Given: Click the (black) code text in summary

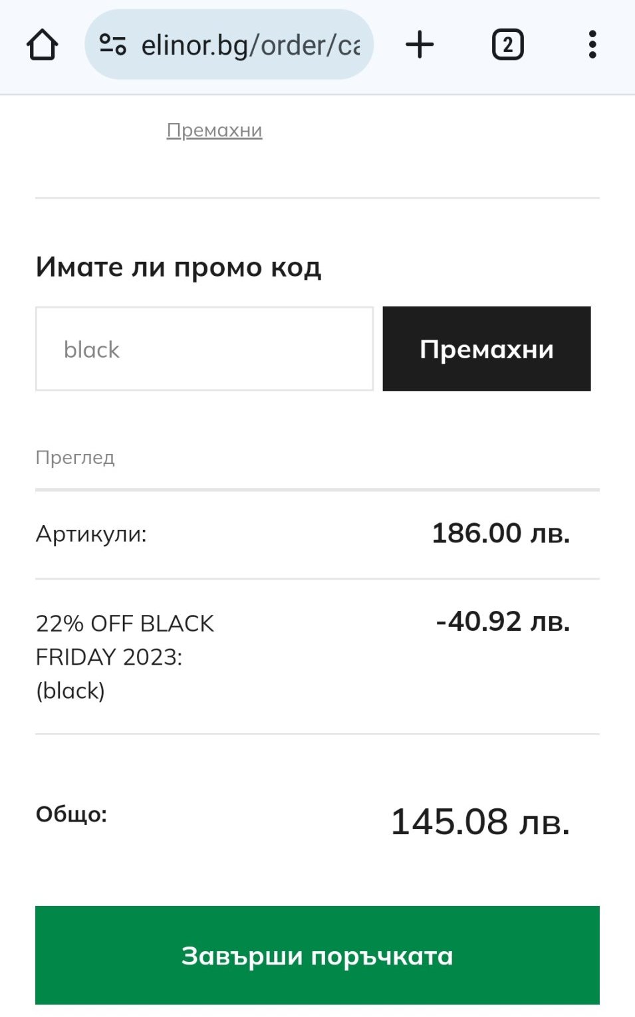Looking at the screenshot, I should pyautogui.click(x=70, y=691).
